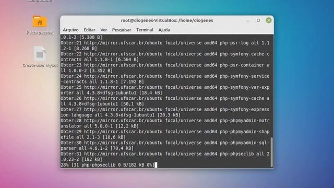
Task: Click the 'Create user Mysql' icon label
Action: (x=40, y=65)
